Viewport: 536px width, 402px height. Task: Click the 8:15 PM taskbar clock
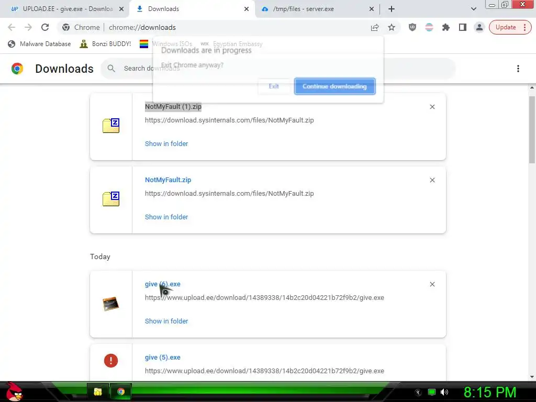490,393
